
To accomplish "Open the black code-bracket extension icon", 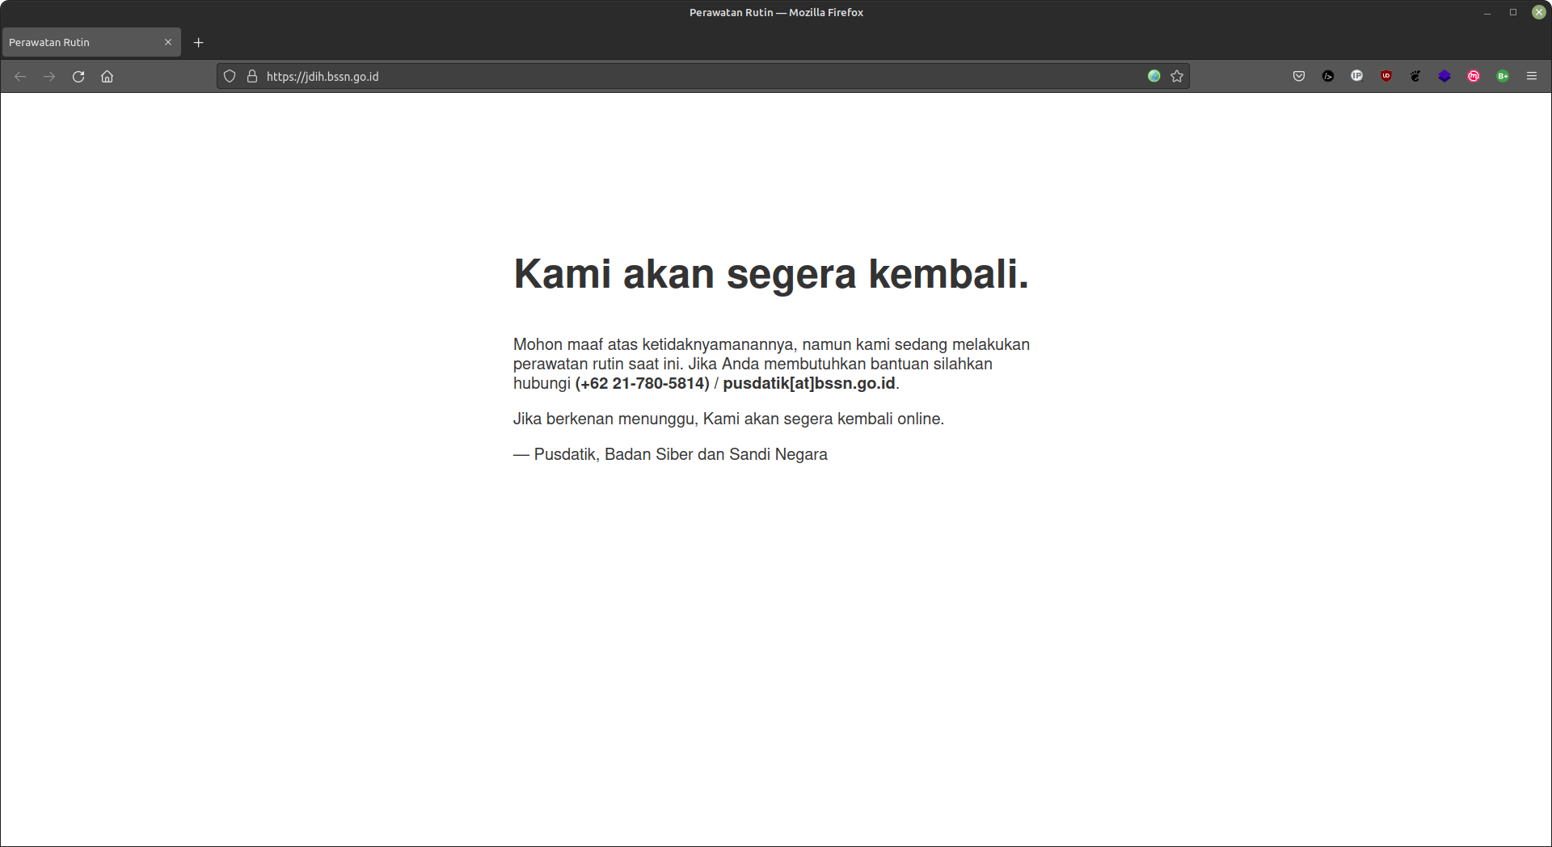I will [1328, 76].
